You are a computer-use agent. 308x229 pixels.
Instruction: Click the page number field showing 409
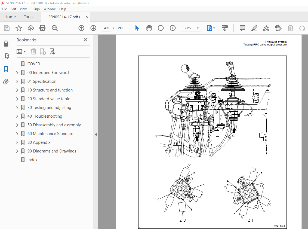coord(106,28)
